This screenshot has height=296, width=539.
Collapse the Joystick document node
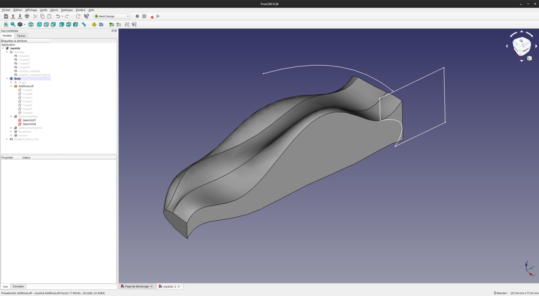click(3, 48)
